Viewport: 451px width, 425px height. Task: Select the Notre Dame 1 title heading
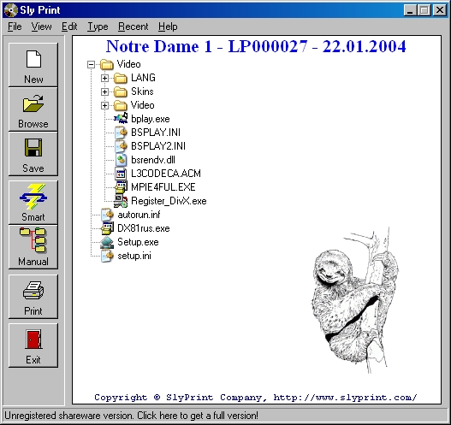pyautogui.click(x=256, y=46)
